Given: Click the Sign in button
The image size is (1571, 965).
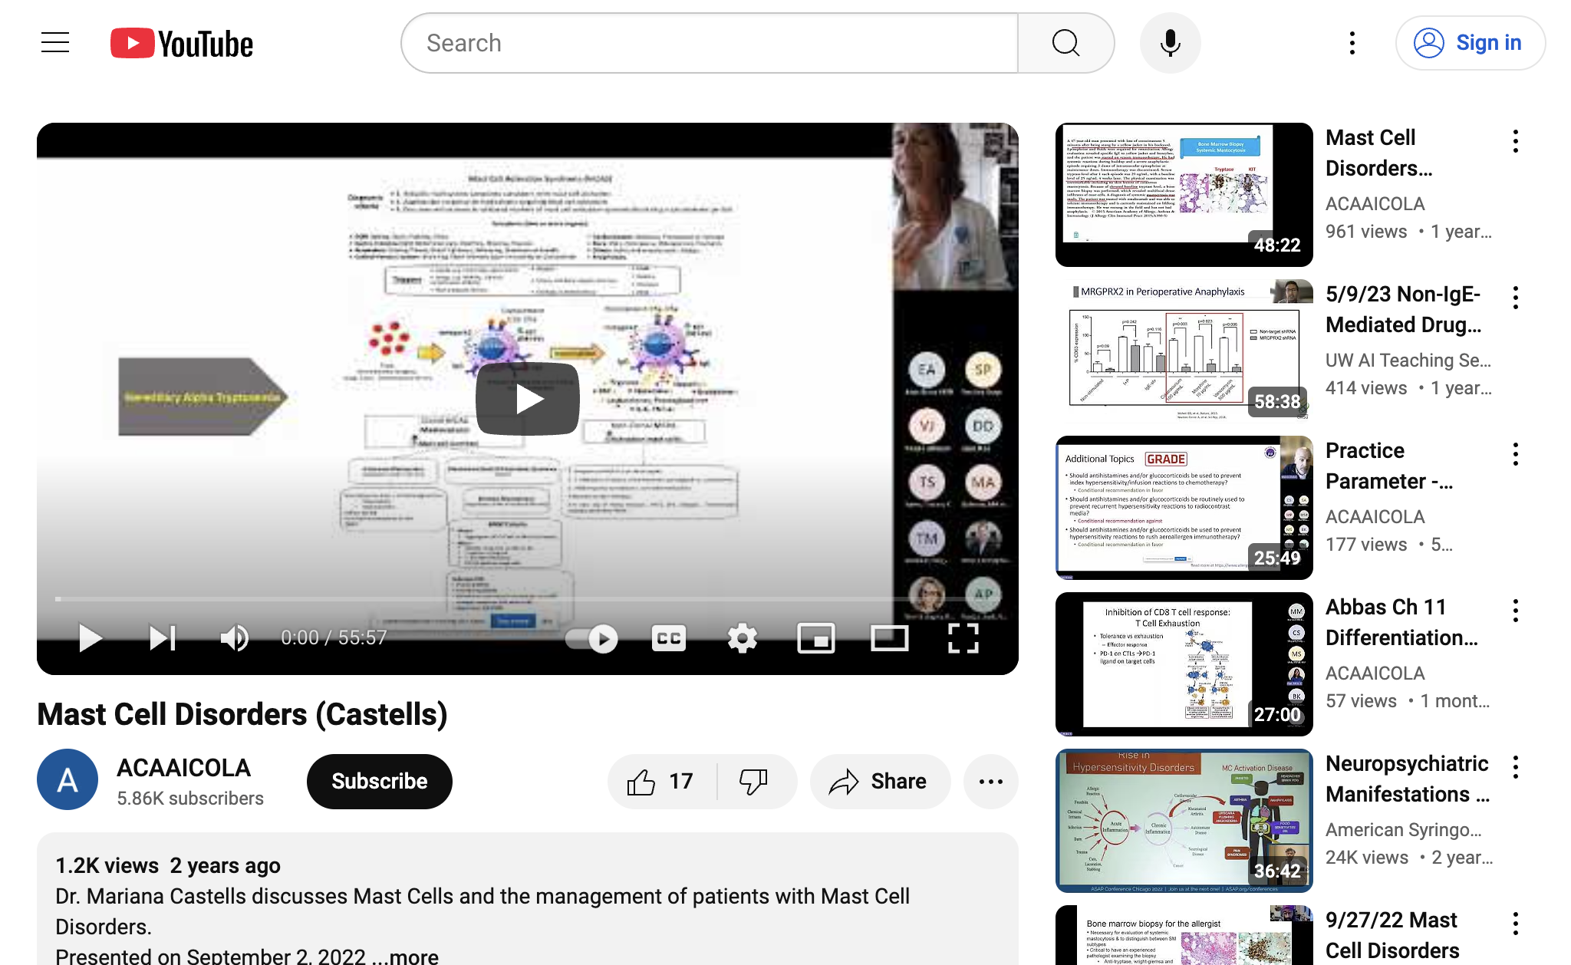Looking at the screenshot, I should pos(1470,43).
